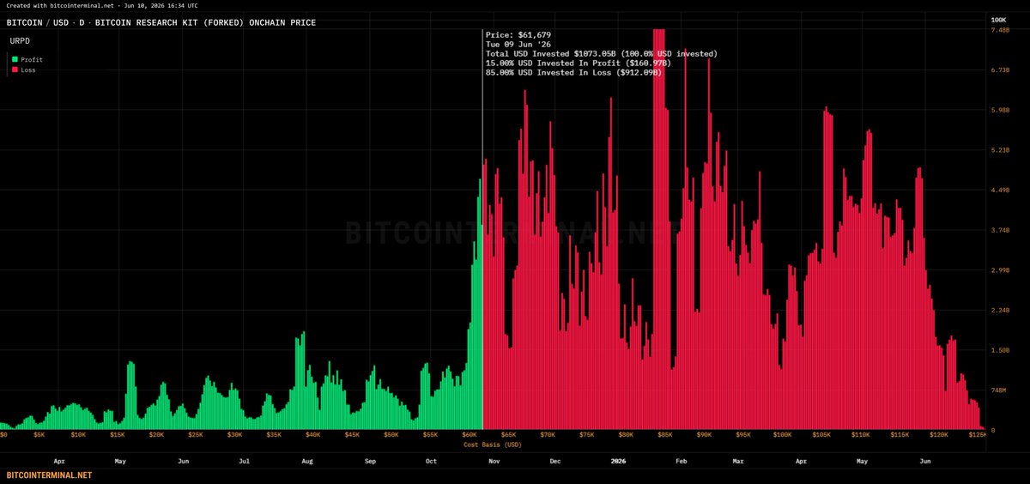Click the $10K cost basis axis label
This screenshot has width=1030, height=484.
coord(78,435)
